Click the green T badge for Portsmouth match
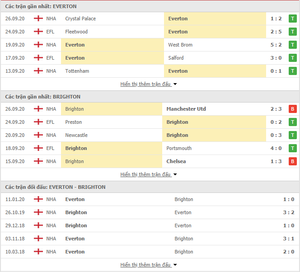 [x=293, y=148]
